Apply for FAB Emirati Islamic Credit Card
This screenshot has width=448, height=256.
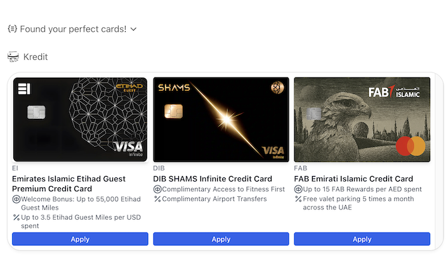(362, 239)
